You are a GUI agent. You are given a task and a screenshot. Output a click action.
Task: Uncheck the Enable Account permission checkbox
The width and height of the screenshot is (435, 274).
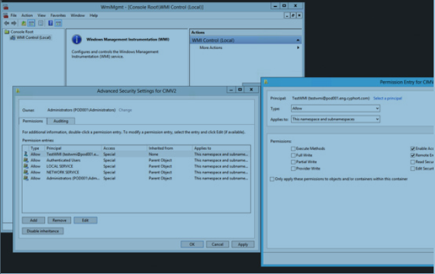412,149
